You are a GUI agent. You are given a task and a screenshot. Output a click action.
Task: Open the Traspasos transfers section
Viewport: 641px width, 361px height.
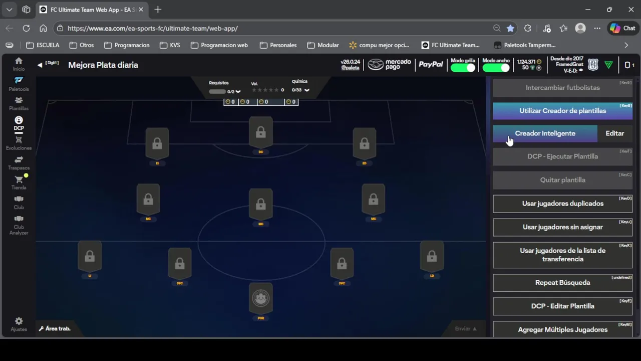19,163
